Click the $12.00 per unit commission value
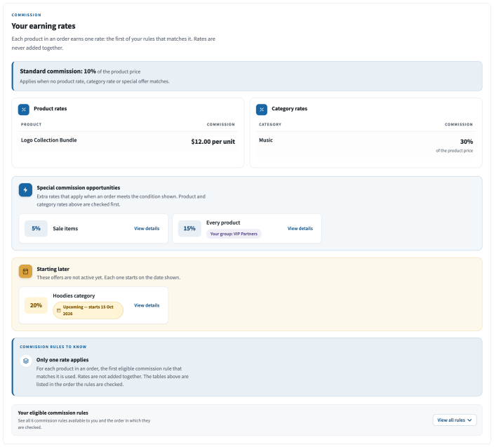Screen dimensions: 494x447 click(x=213, y=142)
